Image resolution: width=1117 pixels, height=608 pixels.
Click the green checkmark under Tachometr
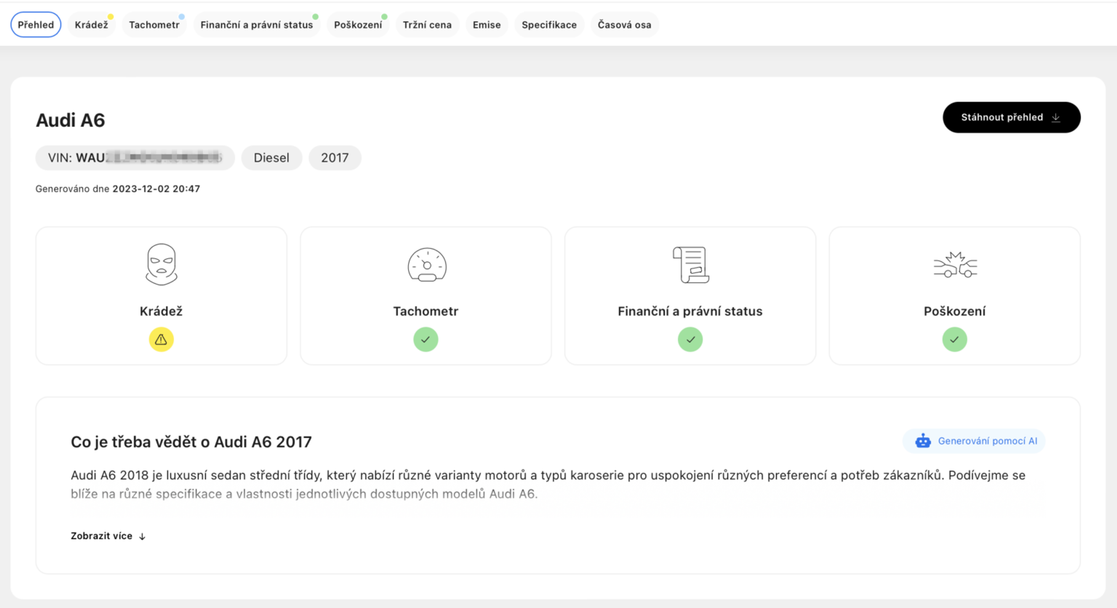(x=426, y=339)
